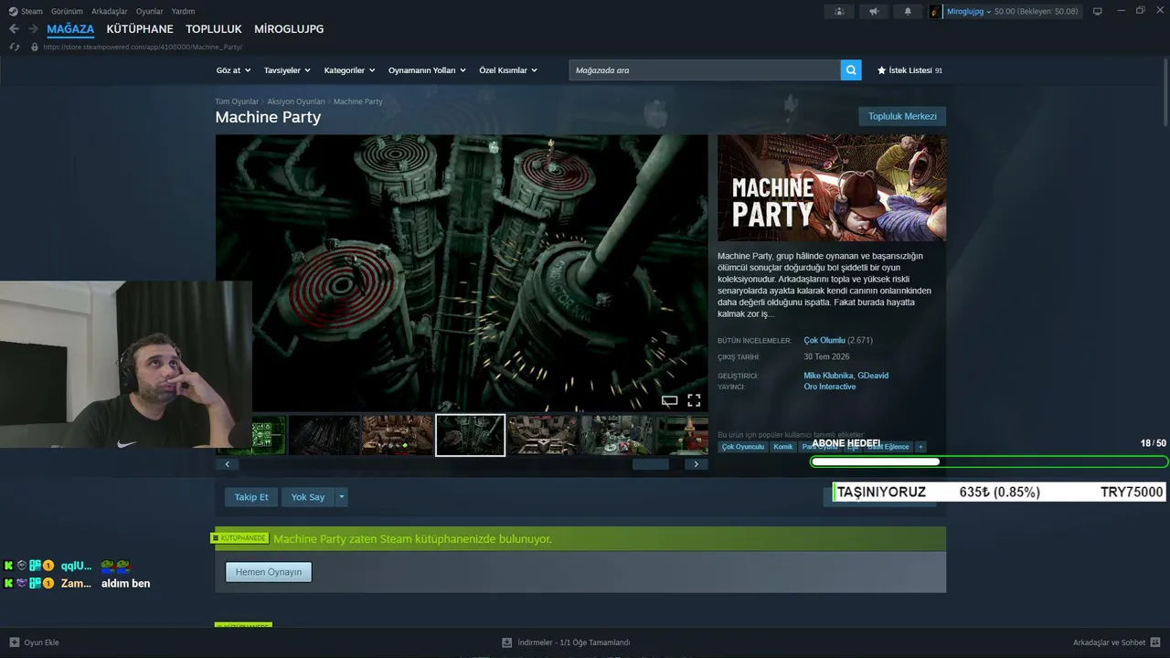
Task: Select the highlighted machine-tower screenshot thumbnail
Action: click(x=470, y=435)
